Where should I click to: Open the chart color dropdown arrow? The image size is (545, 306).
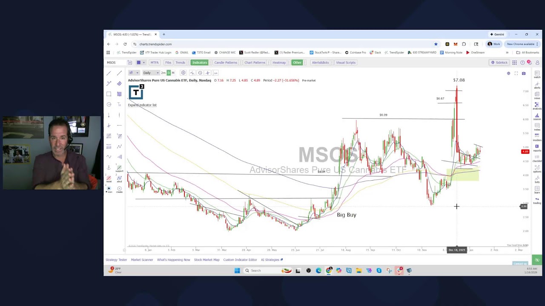click(x=144, y=62)
